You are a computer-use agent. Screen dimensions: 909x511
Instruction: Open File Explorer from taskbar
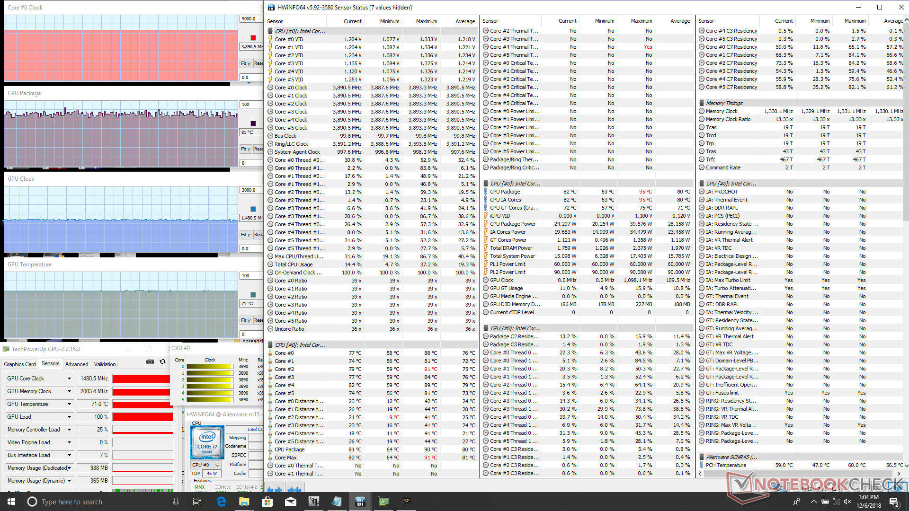coord(244,502)
